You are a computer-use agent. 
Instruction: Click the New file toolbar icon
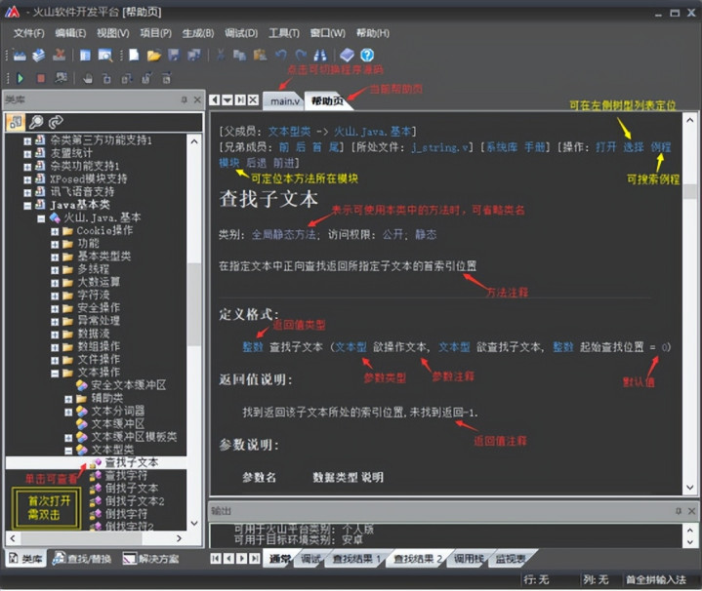coord(134,56)
